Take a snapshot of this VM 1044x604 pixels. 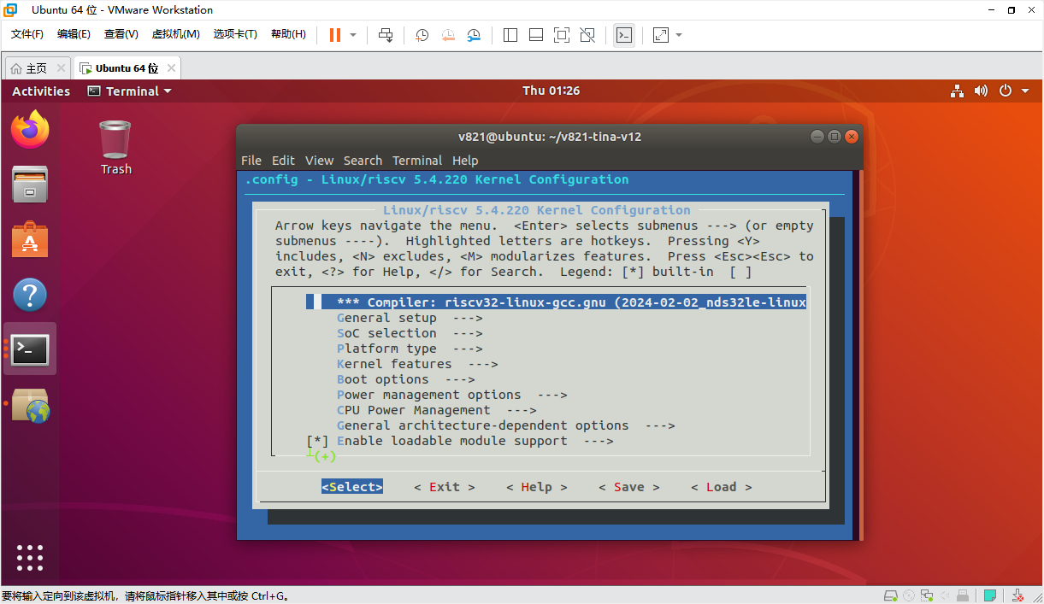(x=422, y=35)
